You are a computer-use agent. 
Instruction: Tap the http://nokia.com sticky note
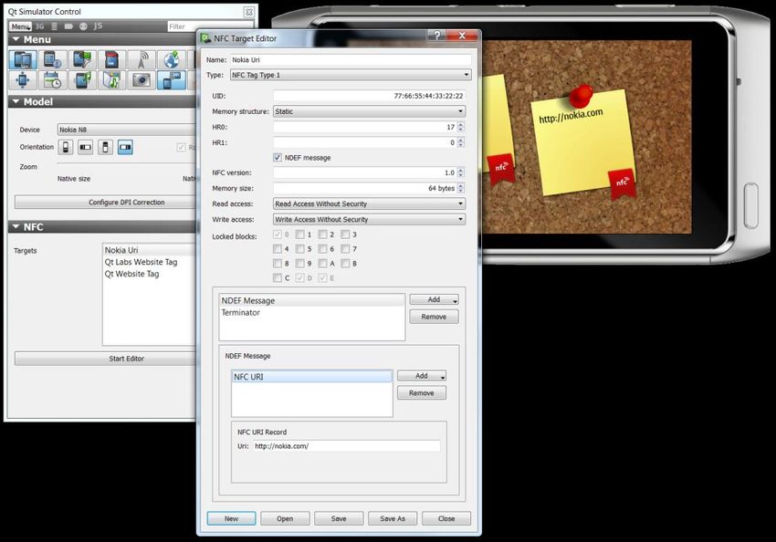click(582, 142)
